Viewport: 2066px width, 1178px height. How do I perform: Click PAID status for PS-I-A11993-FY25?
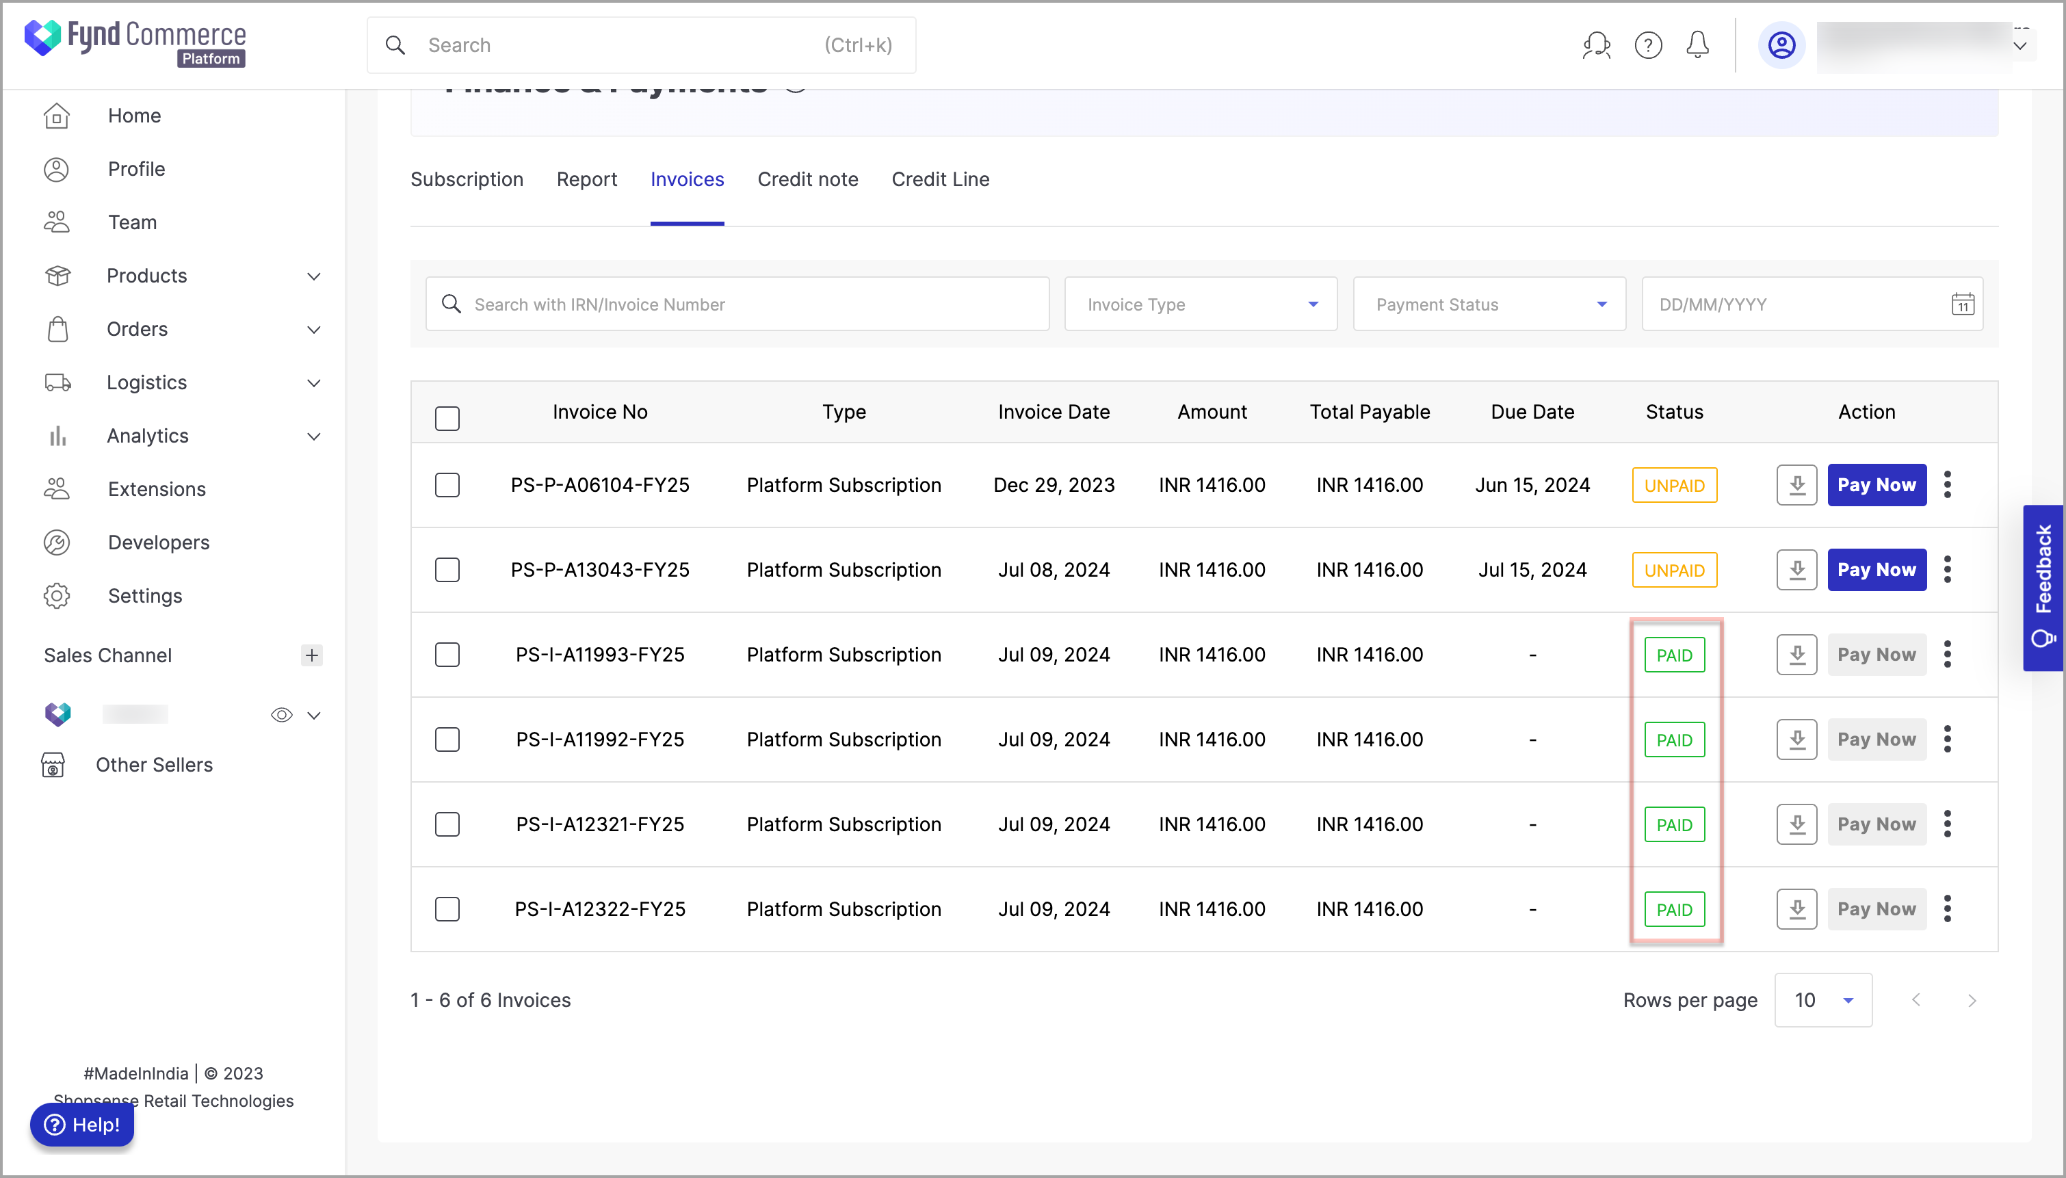[x=1675, y=655]
